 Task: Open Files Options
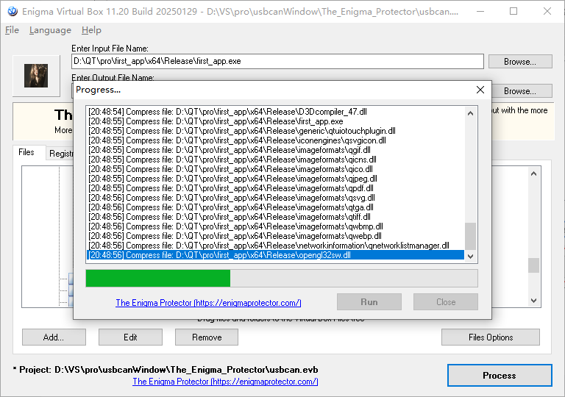click(491, 337)
